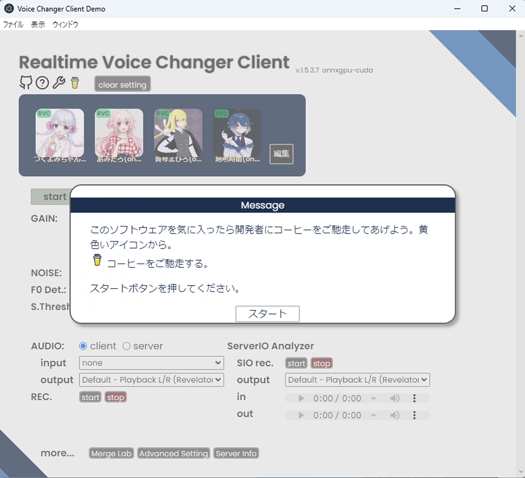Play the 'in' audio track
This screenshot has height=478, width=525.
coord(301,398)
